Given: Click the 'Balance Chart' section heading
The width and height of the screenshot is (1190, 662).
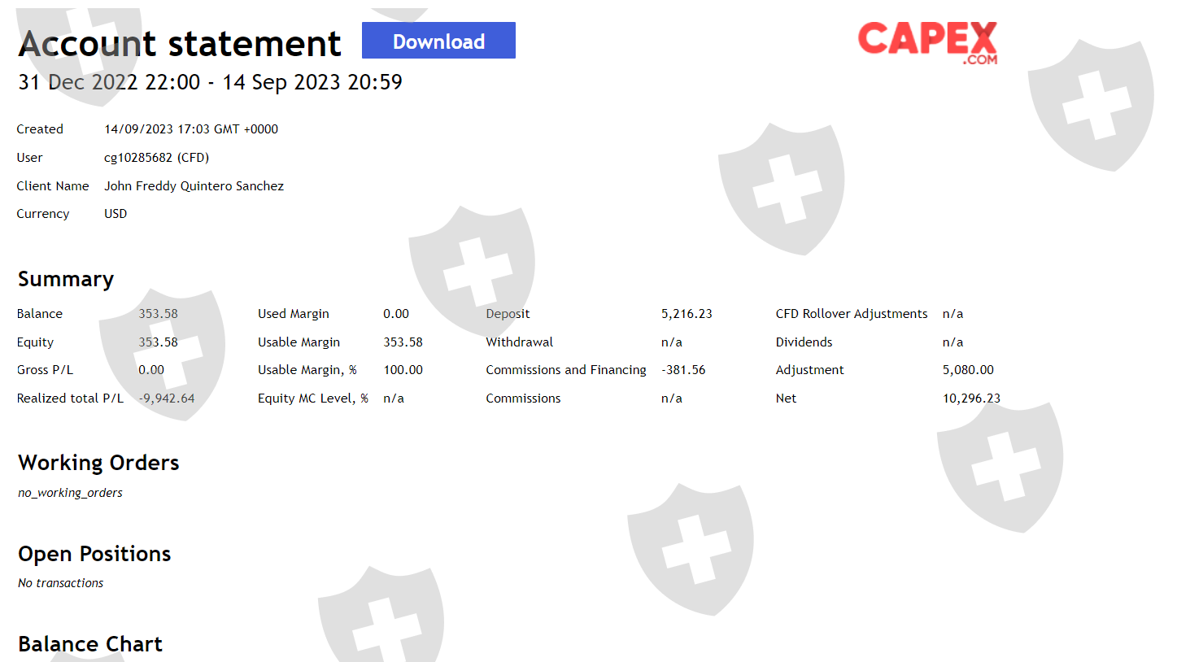Looking at the screenshot, I should pos(90,644).
